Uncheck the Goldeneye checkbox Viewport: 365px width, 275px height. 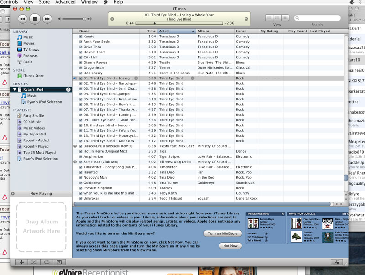(x=81, y=183)
